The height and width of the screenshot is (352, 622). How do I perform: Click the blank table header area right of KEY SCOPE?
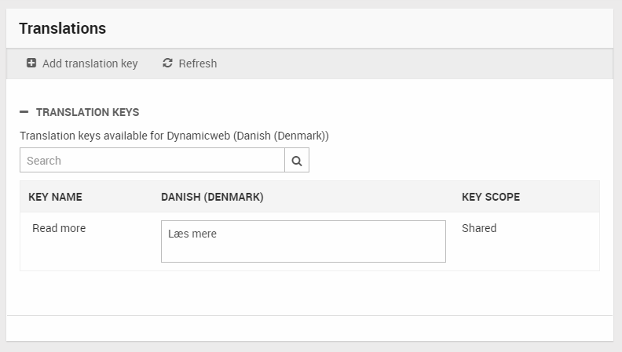[x=562, y=197]
